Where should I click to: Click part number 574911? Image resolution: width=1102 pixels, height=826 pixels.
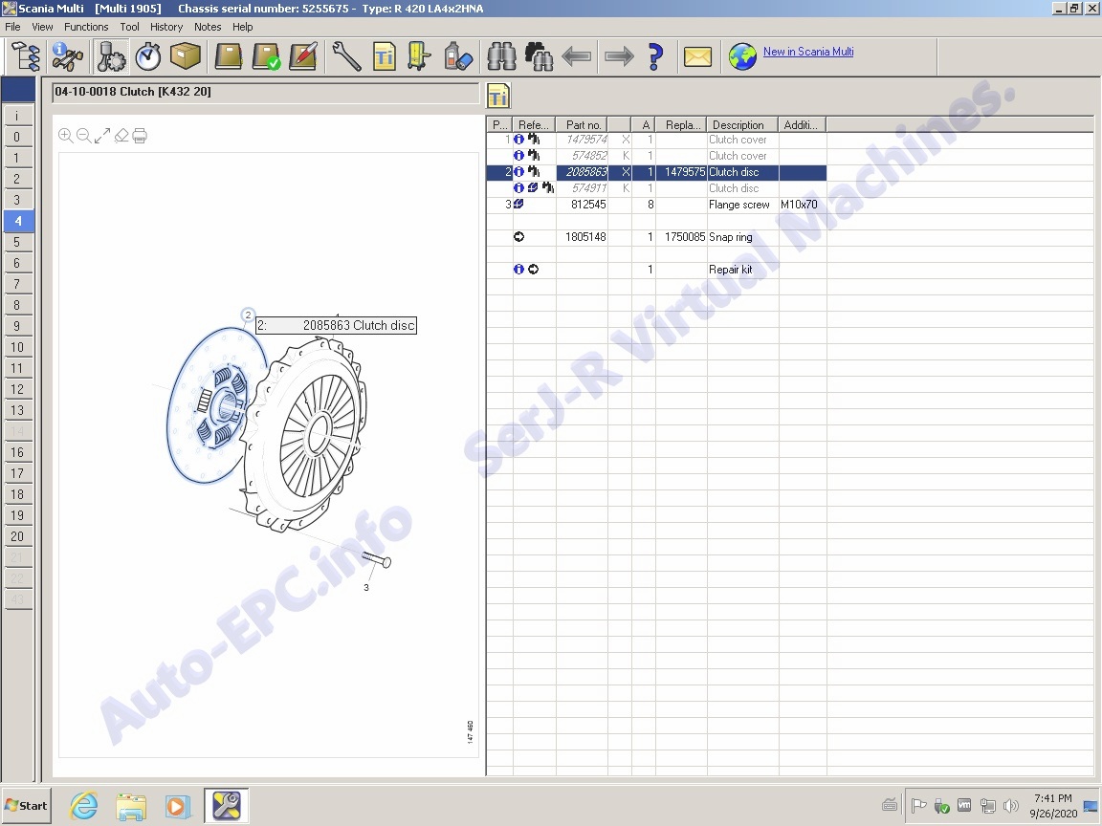[x=589, y=188]
